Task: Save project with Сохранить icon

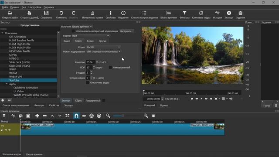Action: [46, 15]
